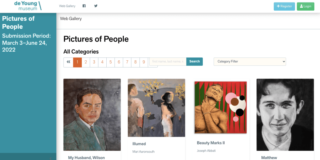
Task: Go to first page with double-arrow icon
Action: click(69, 62)
